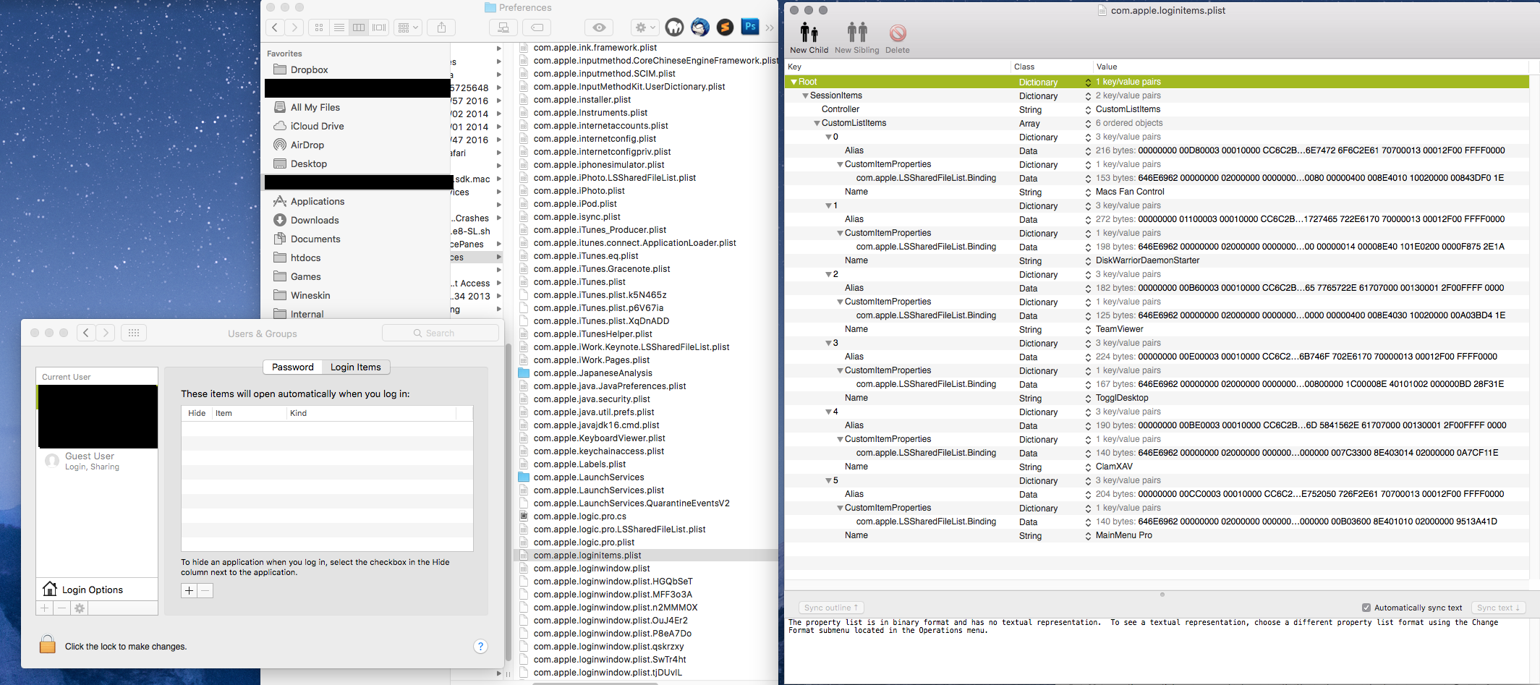This screenshot has width=1540, height=685.
Task: Open the Thunderbird toolbar icon in Finder
Action: pyautogui.click(x=699, y=27)
